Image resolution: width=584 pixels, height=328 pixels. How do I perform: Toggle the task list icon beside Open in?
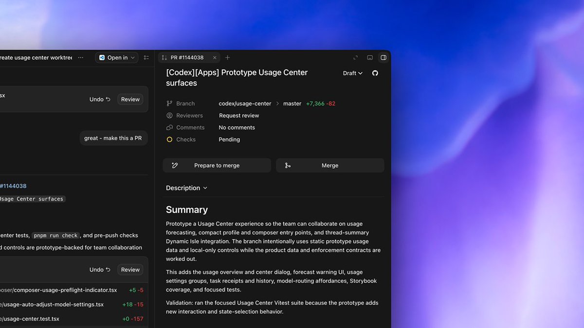tap(146, 57)
